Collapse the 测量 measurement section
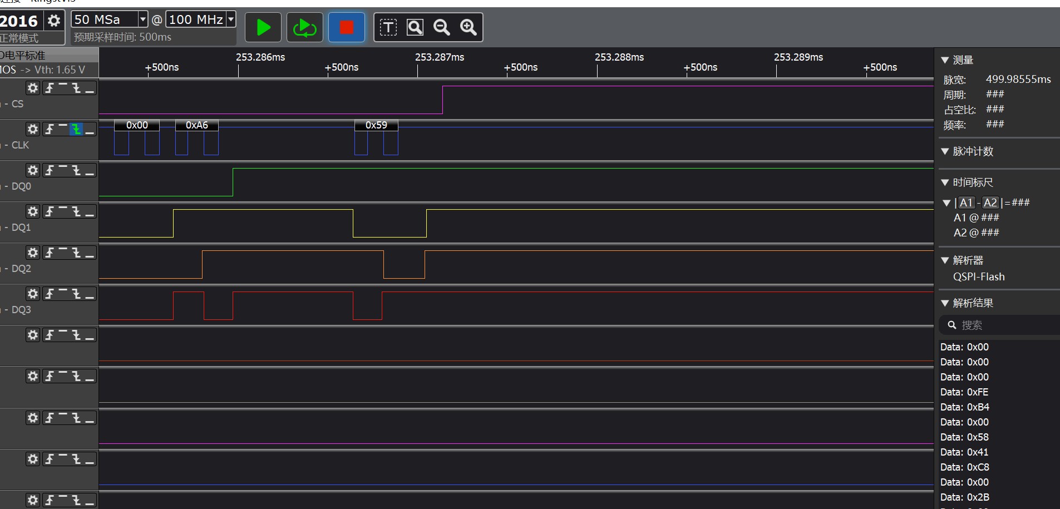 [945, 60]
